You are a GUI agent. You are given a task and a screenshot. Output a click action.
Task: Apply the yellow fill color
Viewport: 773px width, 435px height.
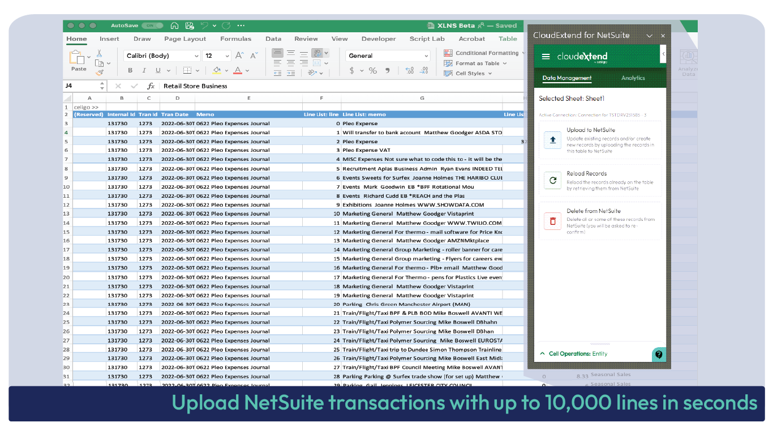(217, 71)
